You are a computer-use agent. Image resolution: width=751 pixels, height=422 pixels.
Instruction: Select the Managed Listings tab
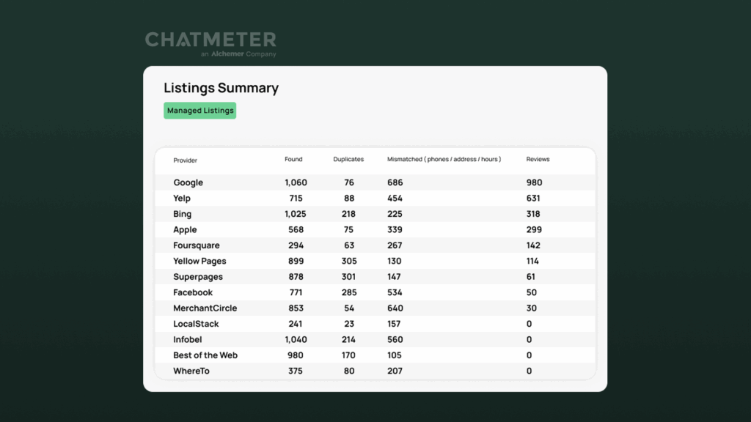(200, 111)
